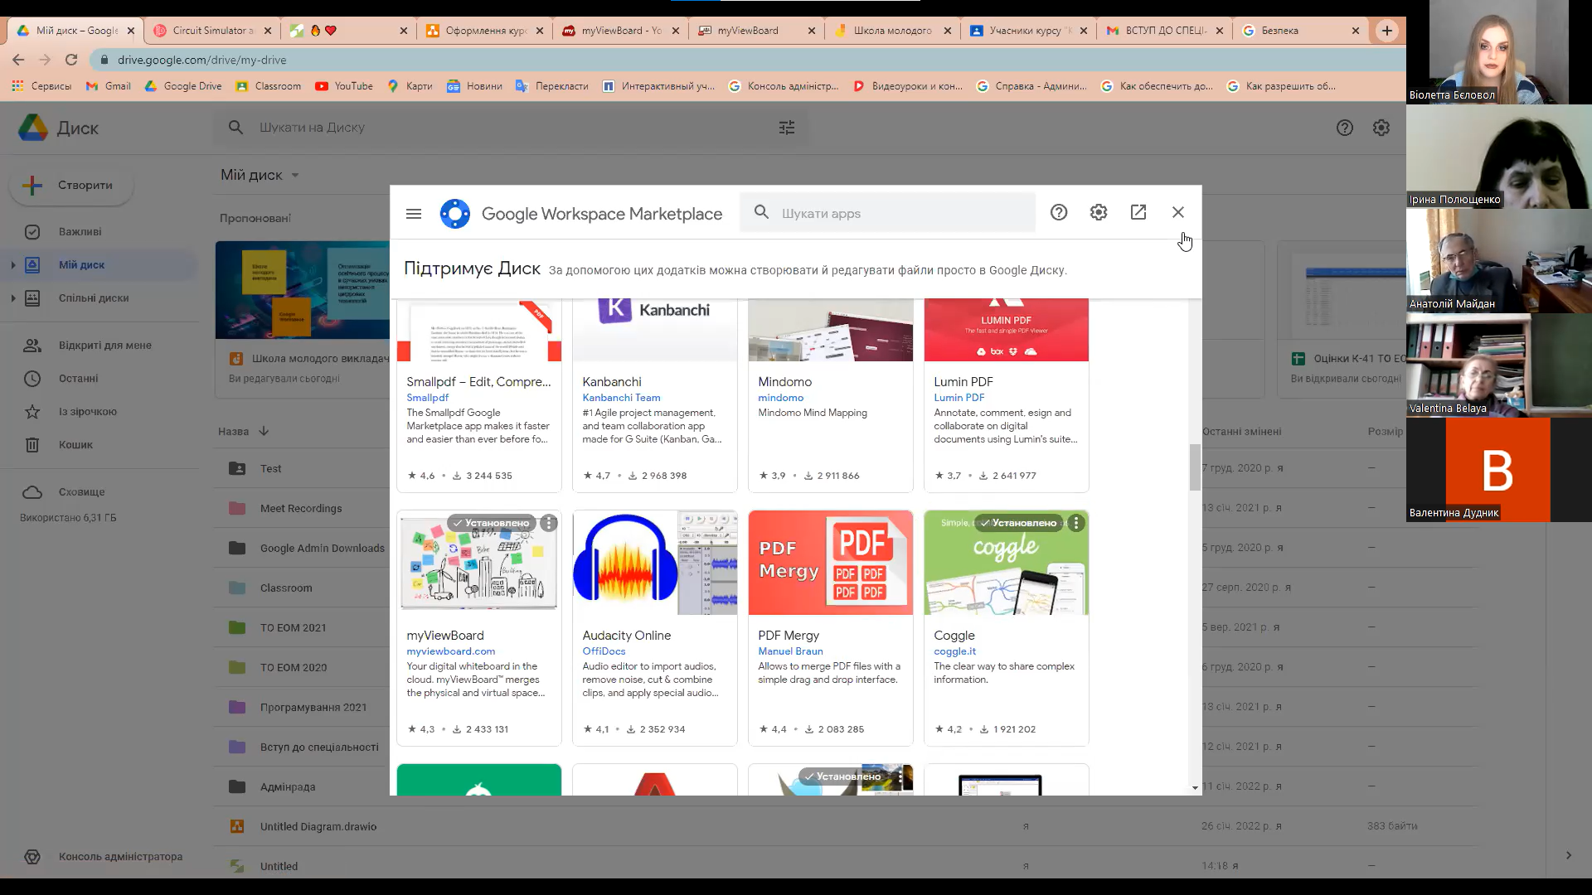The image size is (1592, 895).
Task: Open Drive search options icon
Action: (787, 128)
